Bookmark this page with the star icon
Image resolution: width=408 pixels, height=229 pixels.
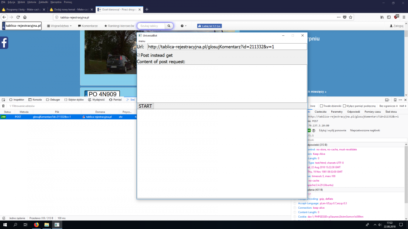pos(351,17)
